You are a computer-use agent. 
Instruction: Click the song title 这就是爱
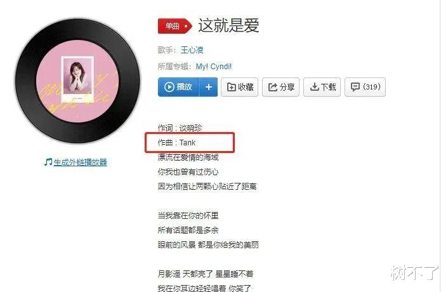(228, 25)
